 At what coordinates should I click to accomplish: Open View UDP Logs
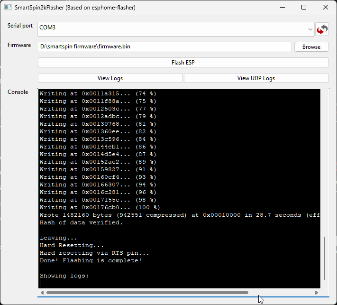click(256, 78)
